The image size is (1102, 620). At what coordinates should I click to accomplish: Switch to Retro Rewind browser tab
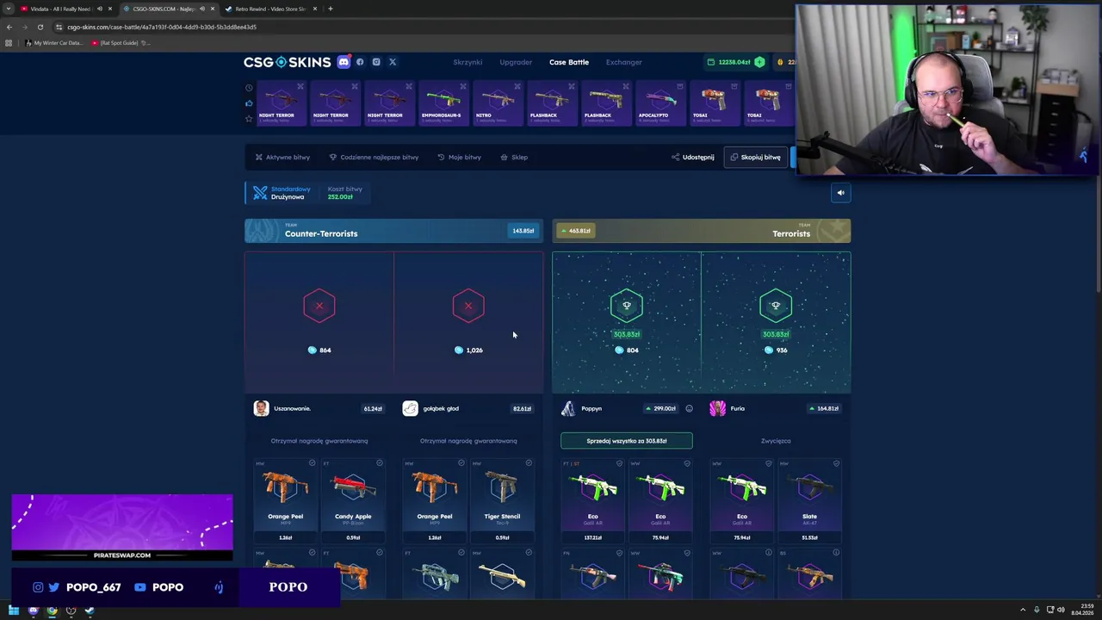[270, 9]
